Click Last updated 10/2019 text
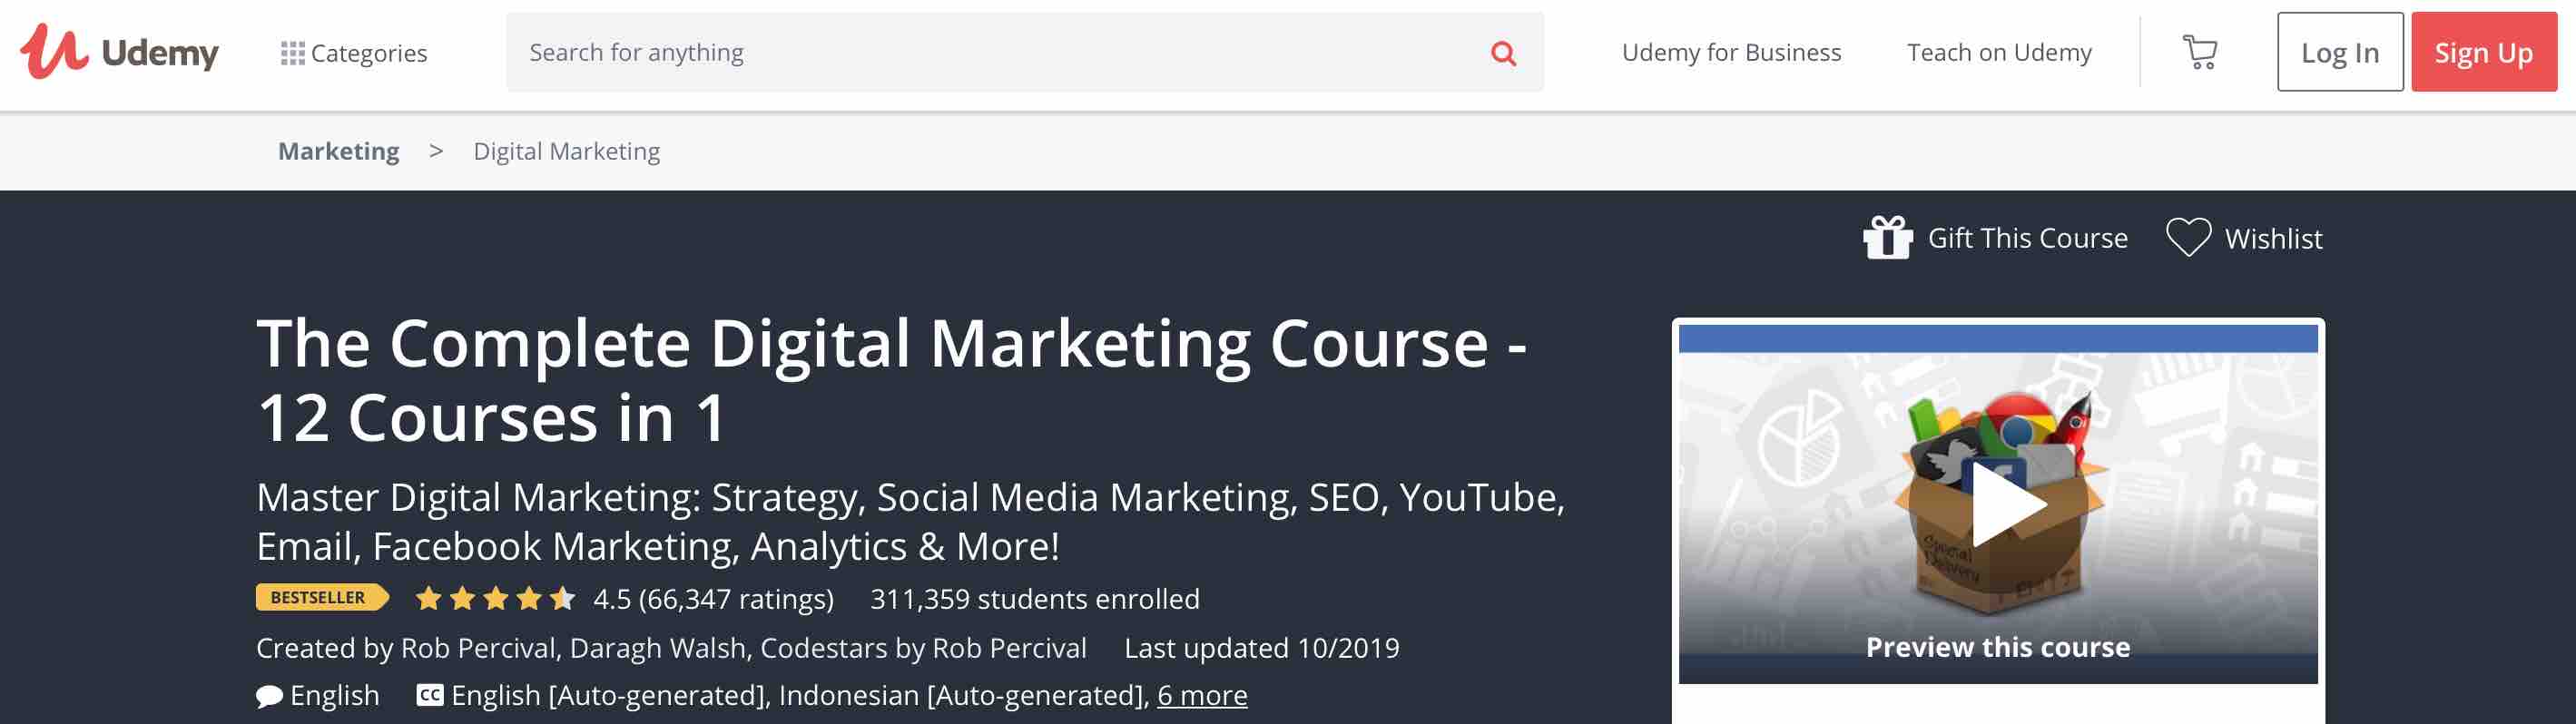 (1261, 648)
